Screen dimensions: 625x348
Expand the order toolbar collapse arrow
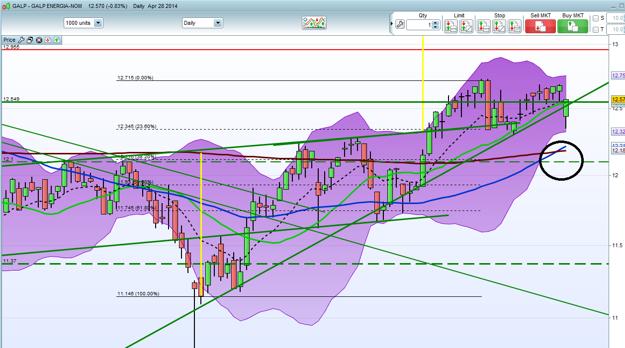click(390, 24)
